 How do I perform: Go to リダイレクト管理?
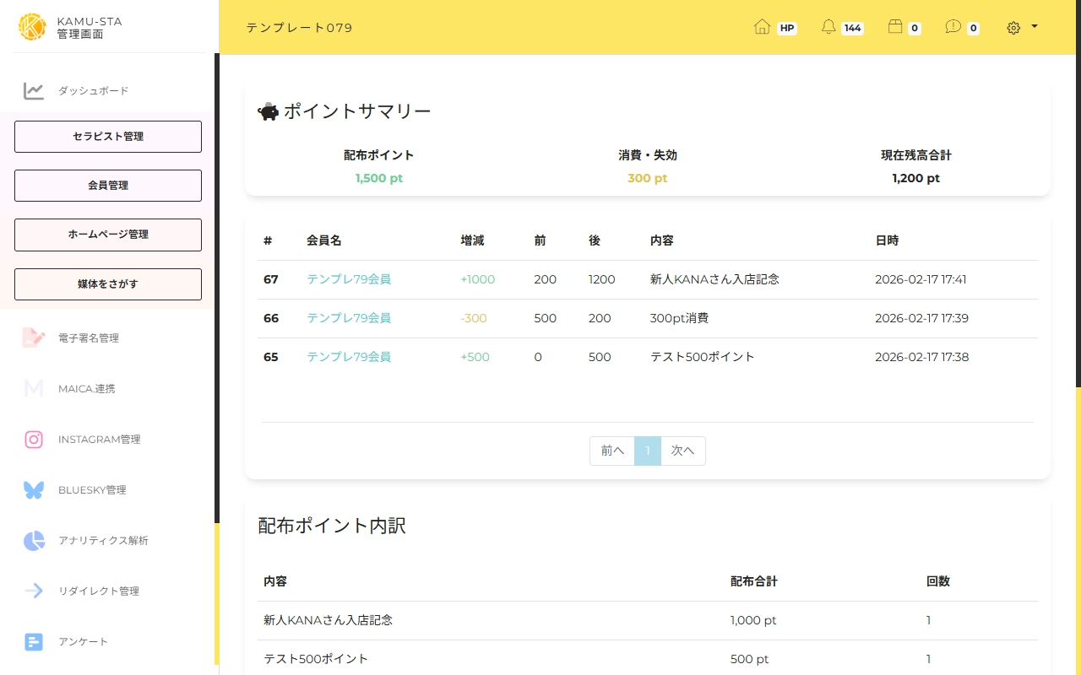(99, 591)
